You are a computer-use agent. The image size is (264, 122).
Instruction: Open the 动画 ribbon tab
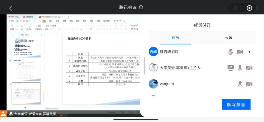pos(71,21)
